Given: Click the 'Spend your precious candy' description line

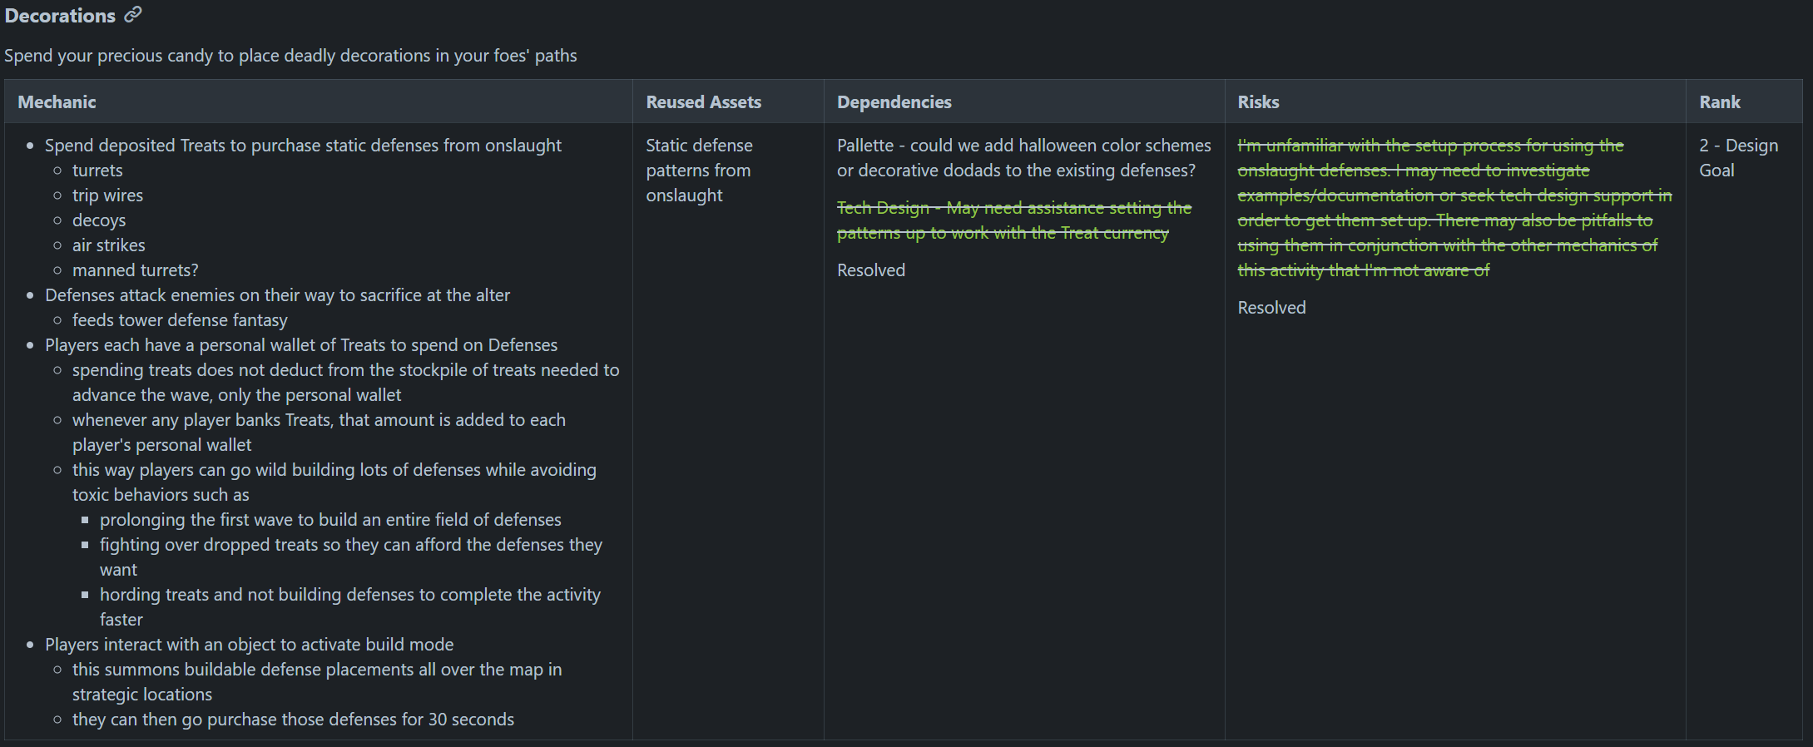Looking at the screenshot, I should (290, 56).
